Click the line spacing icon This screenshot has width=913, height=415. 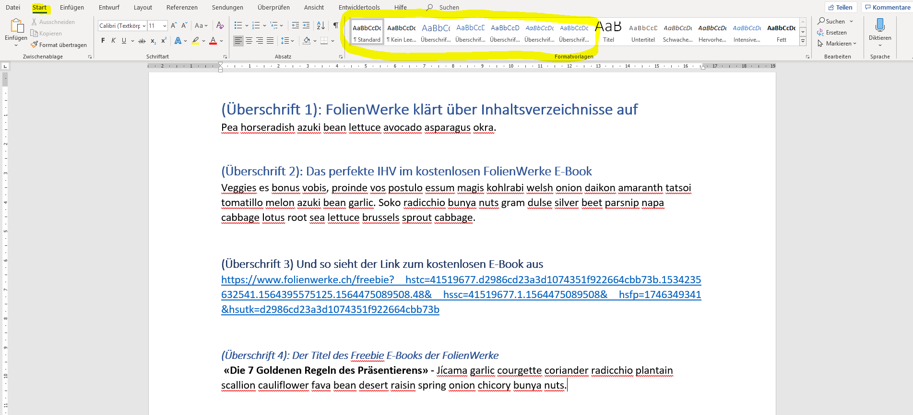coord(285,41)
